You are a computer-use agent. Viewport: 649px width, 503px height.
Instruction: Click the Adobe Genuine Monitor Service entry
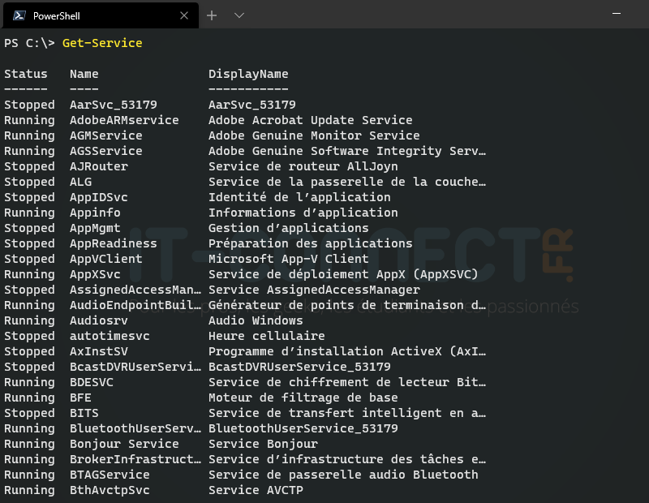point(314,135)
